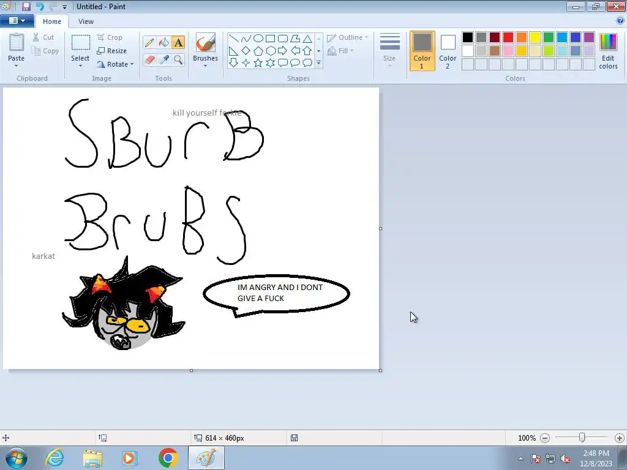Choose the Oval callout shape
Screen dimensions: 627x470
coord(295,63)
